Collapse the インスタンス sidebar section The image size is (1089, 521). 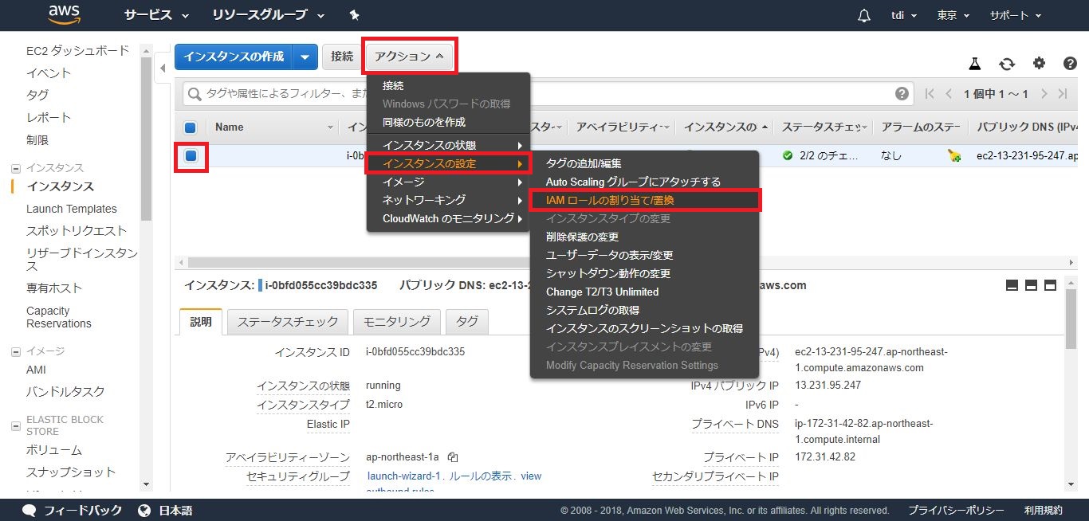coord(15,168)
